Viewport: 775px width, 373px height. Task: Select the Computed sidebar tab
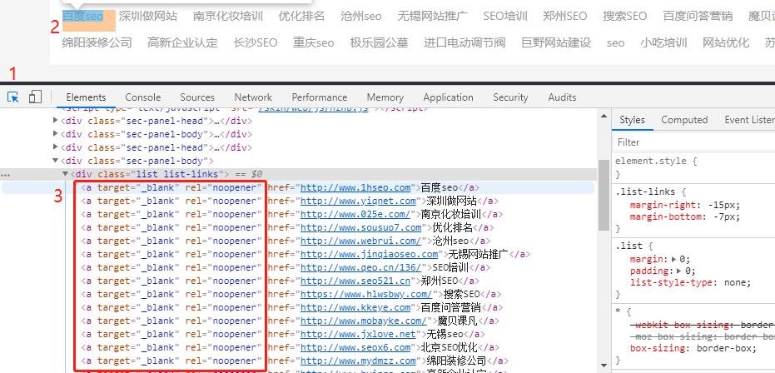point(684,120)
